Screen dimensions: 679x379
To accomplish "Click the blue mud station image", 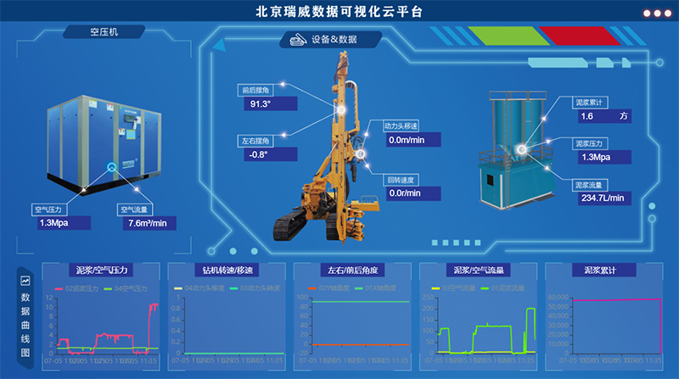I will pos(517,150).
